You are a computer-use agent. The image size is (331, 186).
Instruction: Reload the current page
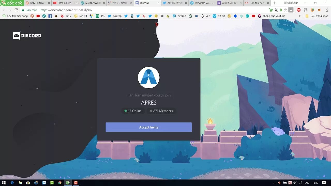pos(16,10)
